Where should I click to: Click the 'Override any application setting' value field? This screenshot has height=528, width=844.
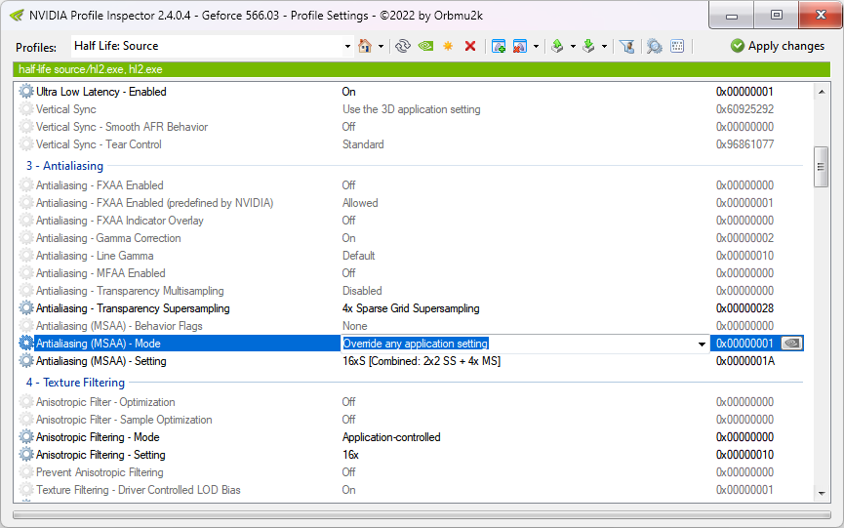tap(519, 344)
